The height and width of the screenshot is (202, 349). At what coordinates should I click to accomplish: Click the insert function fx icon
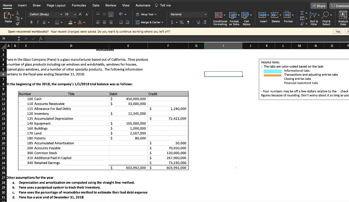pyautogui.click(x=41, y=39)
